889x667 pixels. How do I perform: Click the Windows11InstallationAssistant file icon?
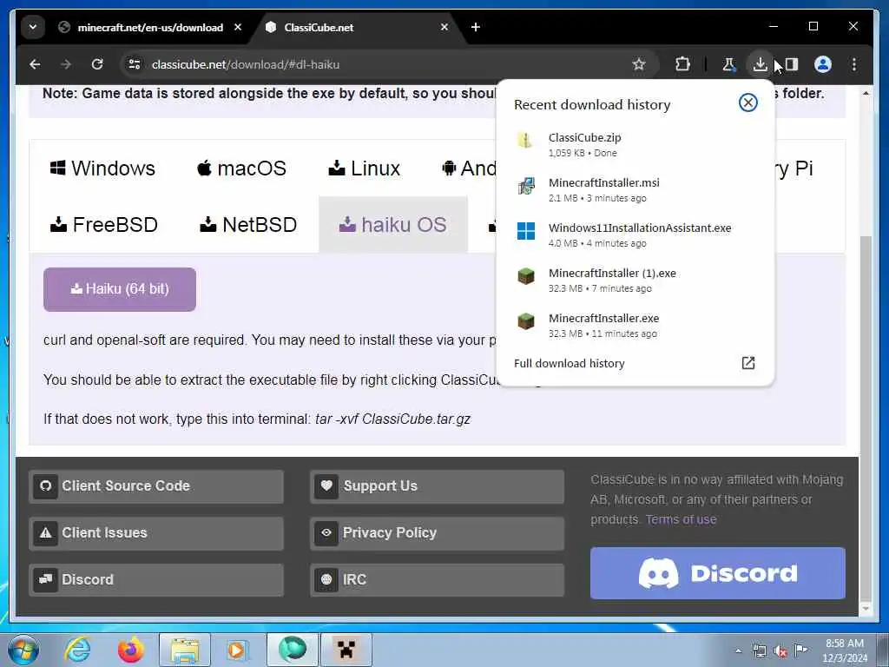[525, 231]
